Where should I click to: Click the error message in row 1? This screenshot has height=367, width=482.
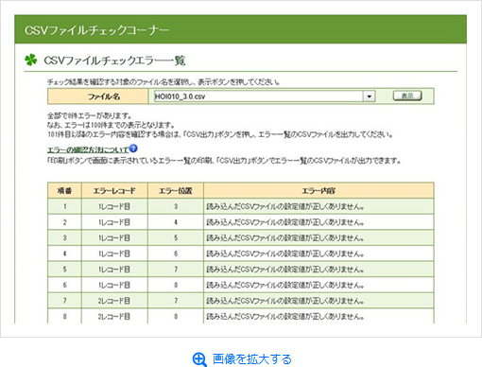point(285,206)
